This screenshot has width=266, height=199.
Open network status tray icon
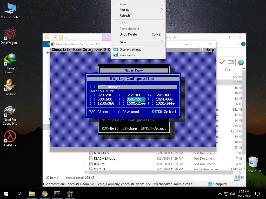[x=226, y=194]
